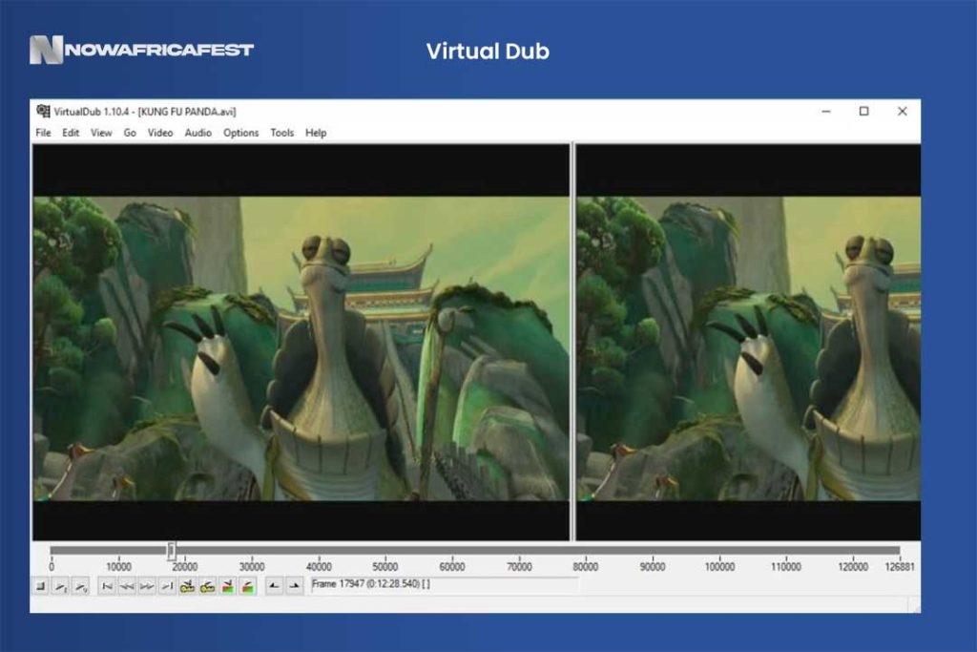The height and width of the screenshot is (652, 977).
Task: Click the 'Virtual Dub' heading text
Action: [x=488, y=52]
